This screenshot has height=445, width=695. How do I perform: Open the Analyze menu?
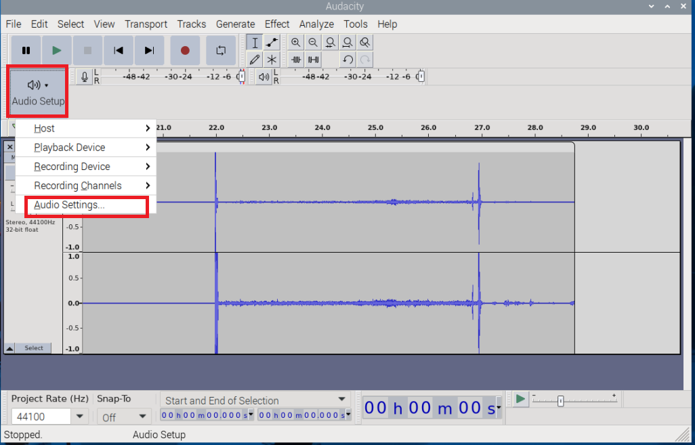(x=316, y=24)
